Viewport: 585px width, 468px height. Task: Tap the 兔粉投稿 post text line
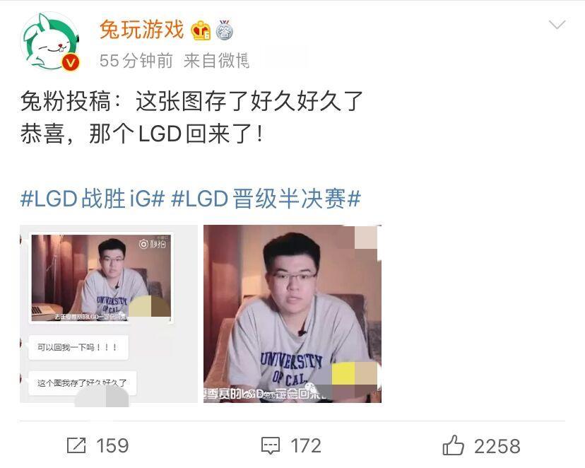point(191,101)
